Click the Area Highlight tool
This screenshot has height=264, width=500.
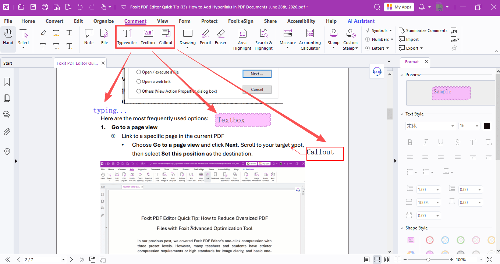coord(242,39)
